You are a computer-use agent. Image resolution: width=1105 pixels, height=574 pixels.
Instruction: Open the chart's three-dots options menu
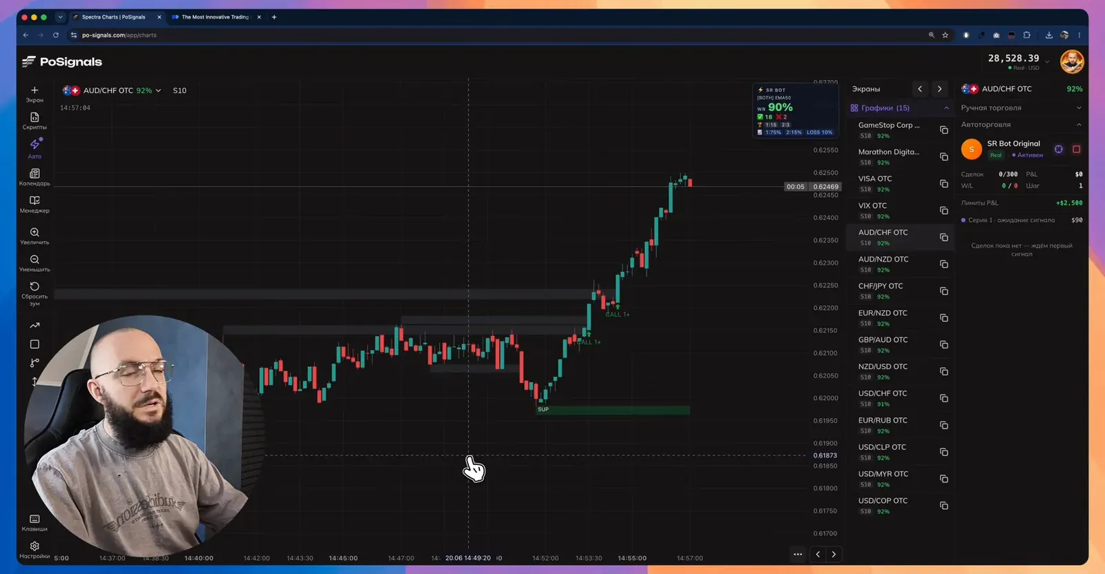pyautogui.click(x=798, y=554)
